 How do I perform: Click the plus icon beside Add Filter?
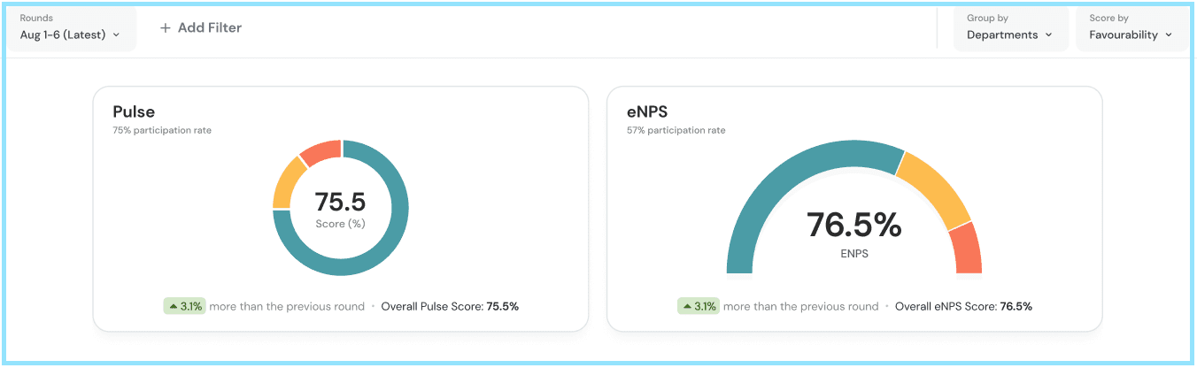click(165, 28)
